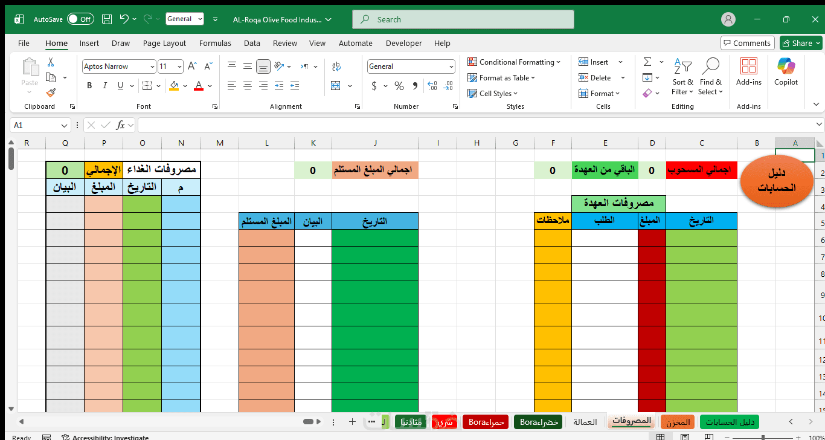Click the Search box in title bar

click(463, 19)
